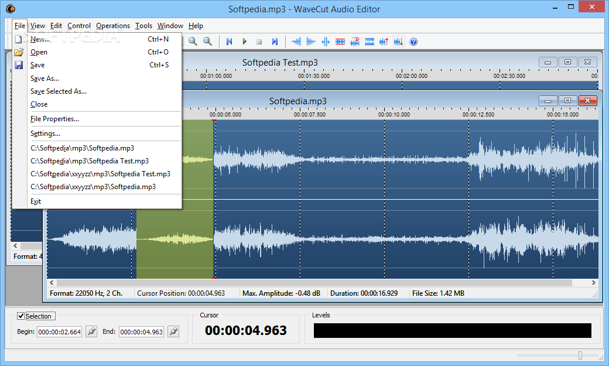Click the Duration: 00:00:16.929 status text
This screenshot has height=366, width=609.
tap(364, 293)
